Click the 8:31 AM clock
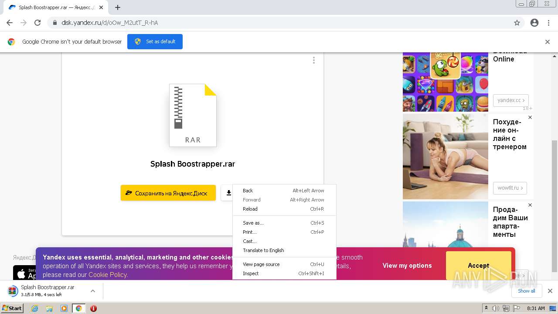558x314 pixels. 536,308
